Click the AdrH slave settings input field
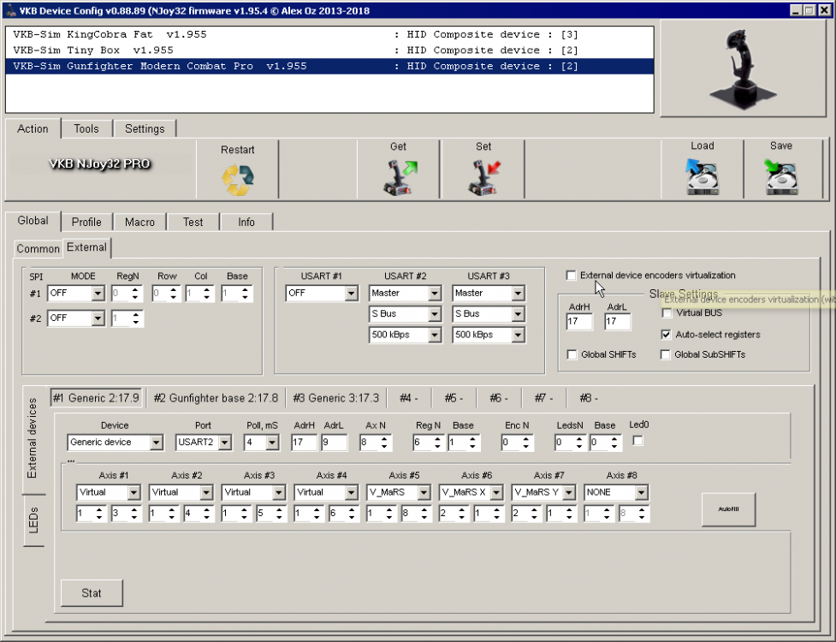The height and width of the screenshot is (642, 836). click(579, 322)
